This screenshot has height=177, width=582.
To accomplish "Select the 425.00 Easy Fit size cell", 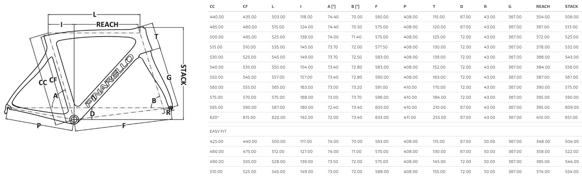I will coord(216,141).
